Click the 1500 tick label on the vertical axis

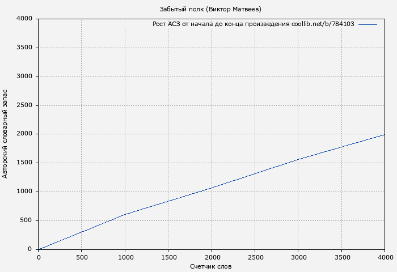tap(24, 163)
